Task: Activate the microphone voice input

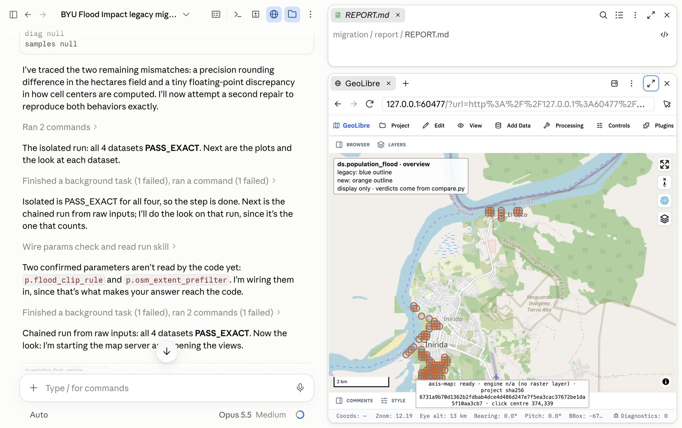Action: coord(300,388)
